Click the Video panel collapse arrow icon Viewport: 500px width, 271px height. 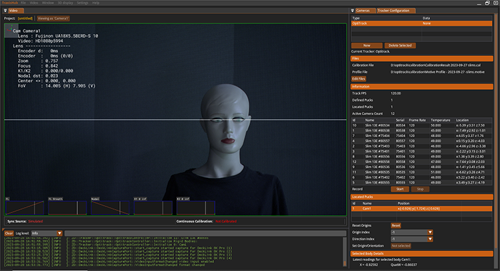click(x=6, y=11)
